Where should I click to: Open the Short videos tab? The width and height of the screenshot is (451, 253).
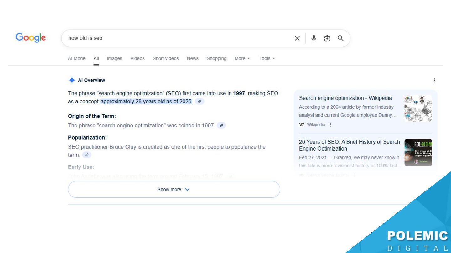166,58
